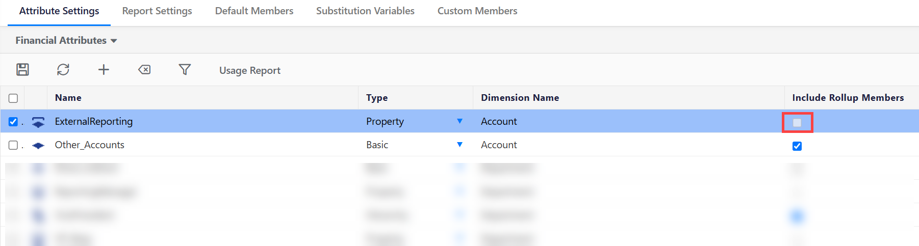This screenshot has height=246, width=919.
Task: Open the Substitution Variables tab
Action: (x=365, y=11)
